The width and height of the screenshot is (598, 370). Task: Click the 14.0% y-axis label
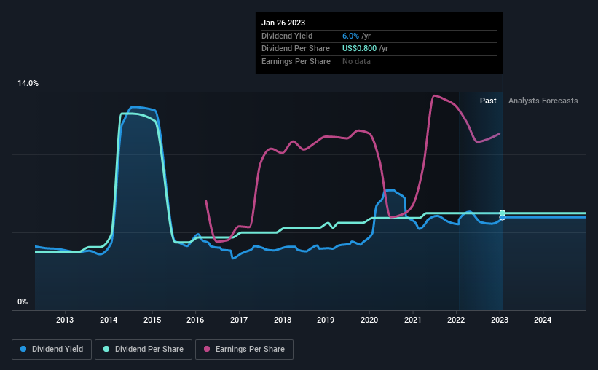tap(28, 84)
